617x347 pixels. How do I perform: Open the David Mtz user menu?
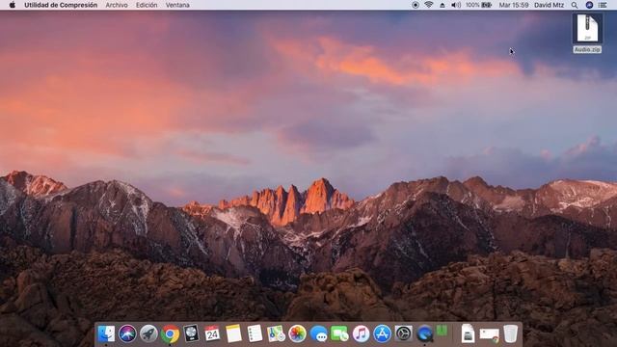pyautogui.click(x=549, y=5)
